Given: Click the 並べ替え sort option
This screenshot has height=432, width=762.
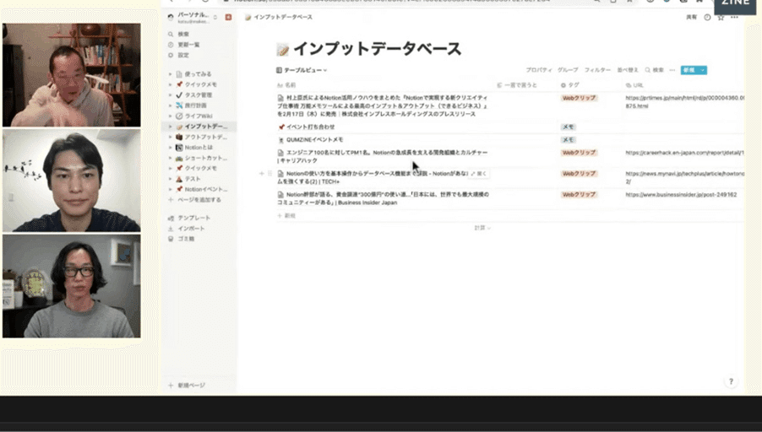Looking at the screenshot, I should 628,70.
